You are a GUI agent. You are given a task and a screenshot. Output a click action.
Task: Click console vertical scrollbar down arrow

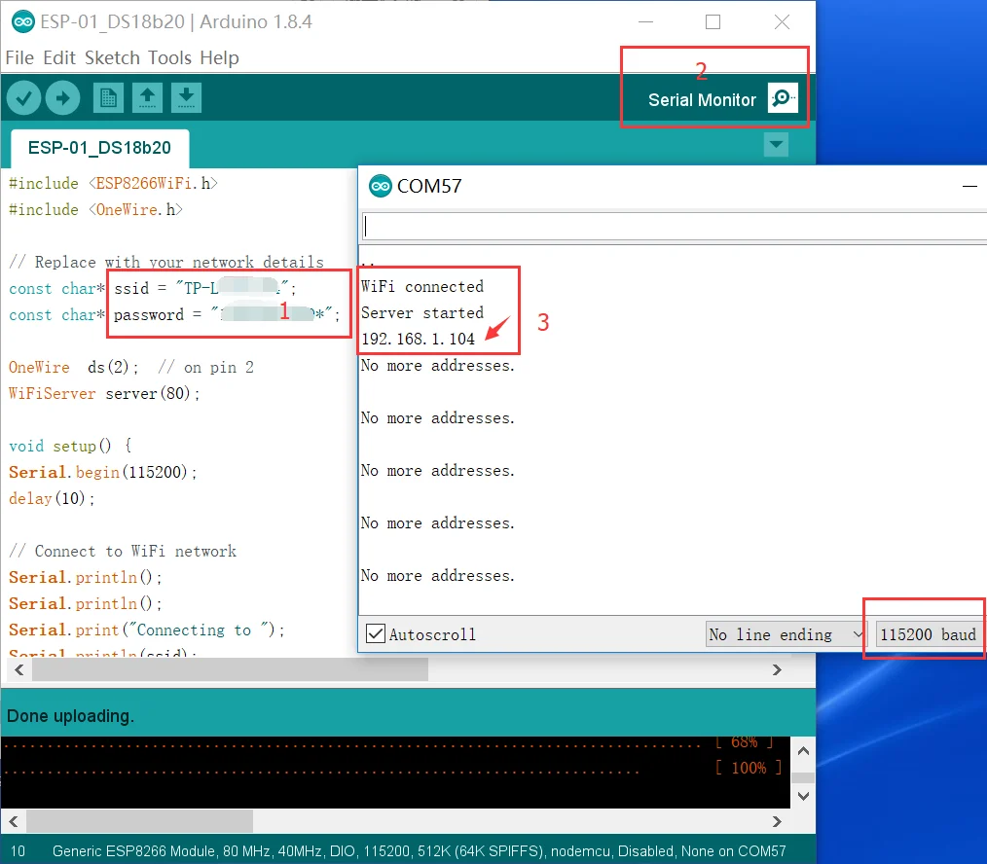tap(803, 796)
